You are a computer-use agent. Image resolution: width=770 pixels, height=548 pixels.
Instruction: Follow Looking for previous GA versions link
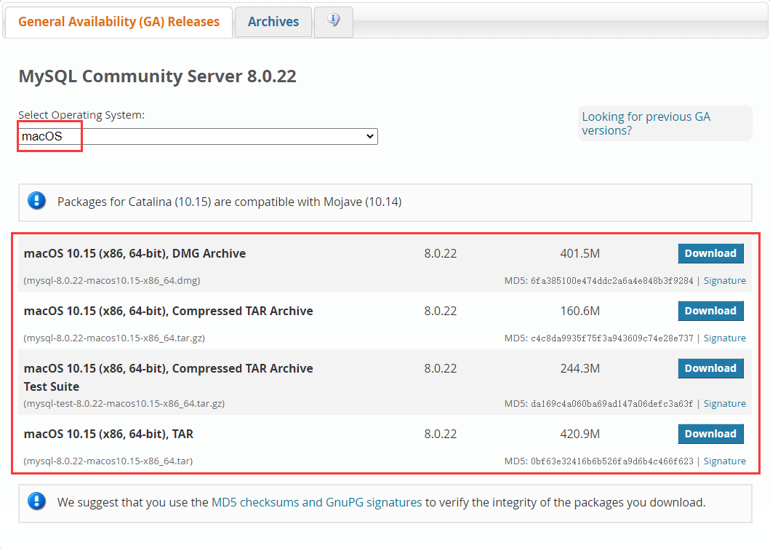tap(646, 124)
